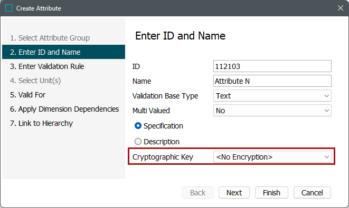The height and width of the screenshot is (208, 349).
Task: Open the Cryptographic Key dropdown
Action: click(272, 157)
